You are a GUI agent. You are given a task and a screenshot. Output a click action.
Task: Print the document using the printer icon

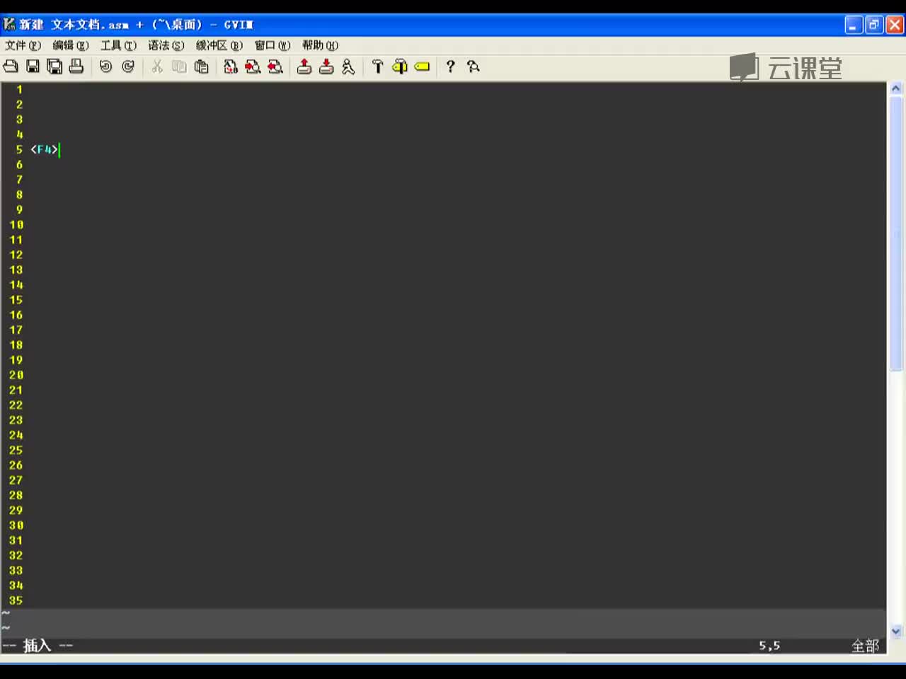tap(76, 66)
